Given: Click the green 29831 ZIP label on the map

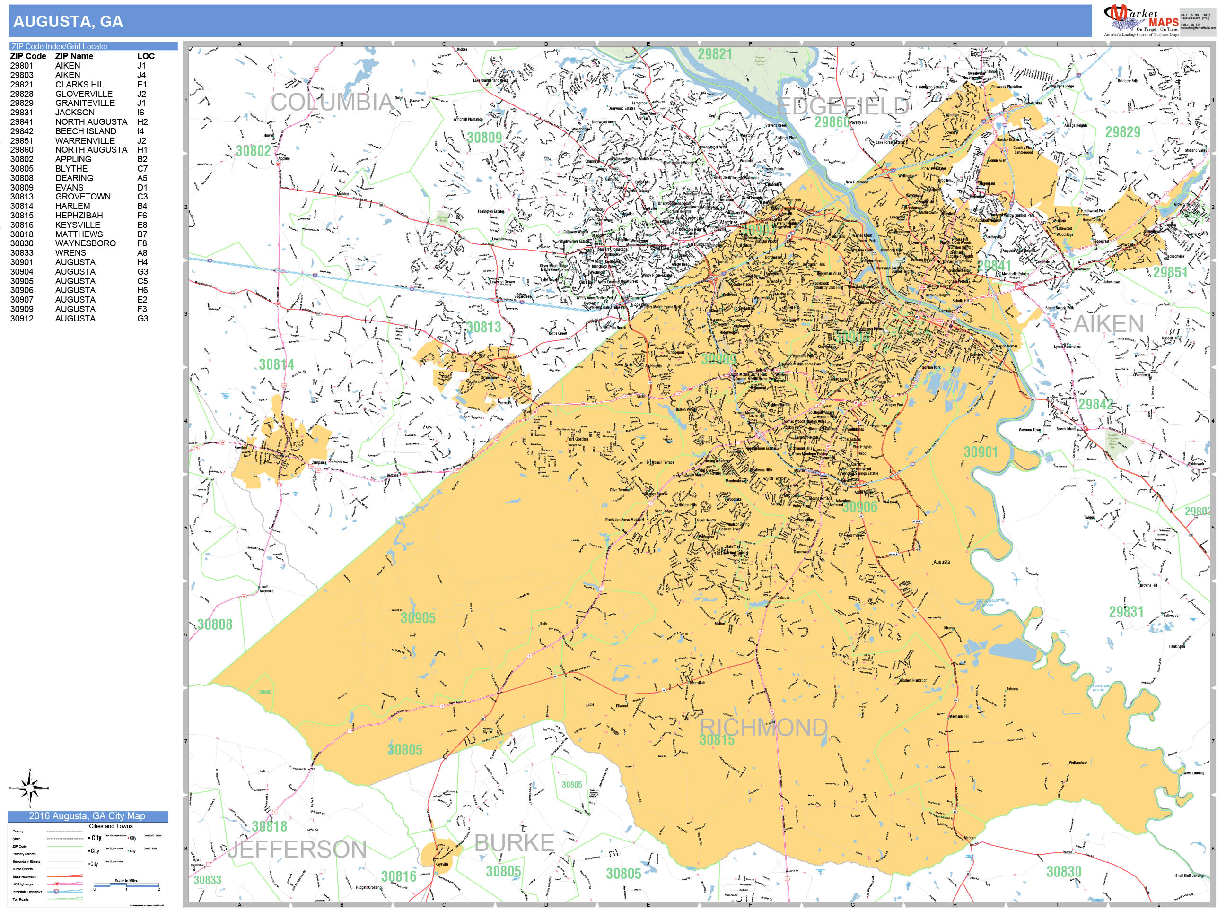Looking at the screenshot, I should [1126, 612].
